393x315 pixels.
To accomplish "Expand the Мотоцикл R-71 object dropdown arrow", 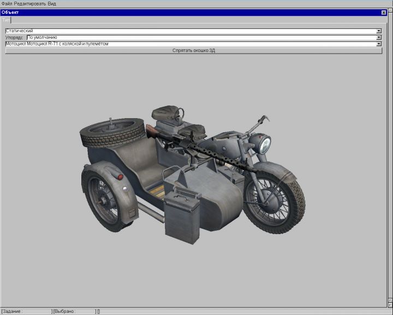I will coord(379,44).
